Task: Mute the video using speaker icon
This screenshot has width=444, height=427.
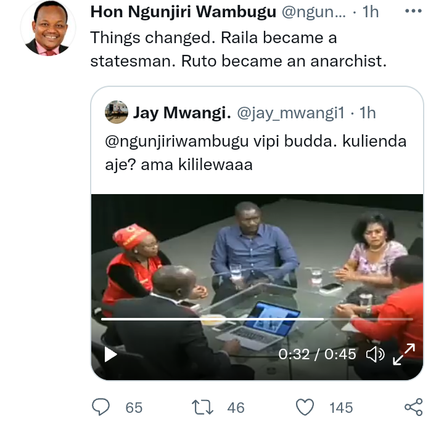Action: pyautogui.click(x=376, y=354)
